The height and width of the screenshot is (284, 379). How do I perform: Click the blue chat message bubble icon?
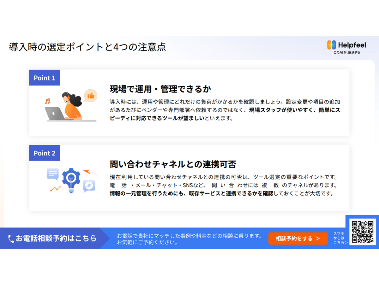(53, 174)
